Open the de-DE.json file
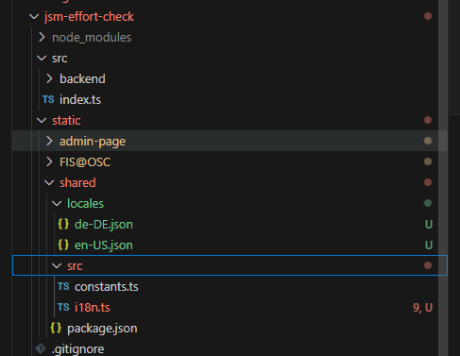The image size is (460, 356). coord(104,225)
